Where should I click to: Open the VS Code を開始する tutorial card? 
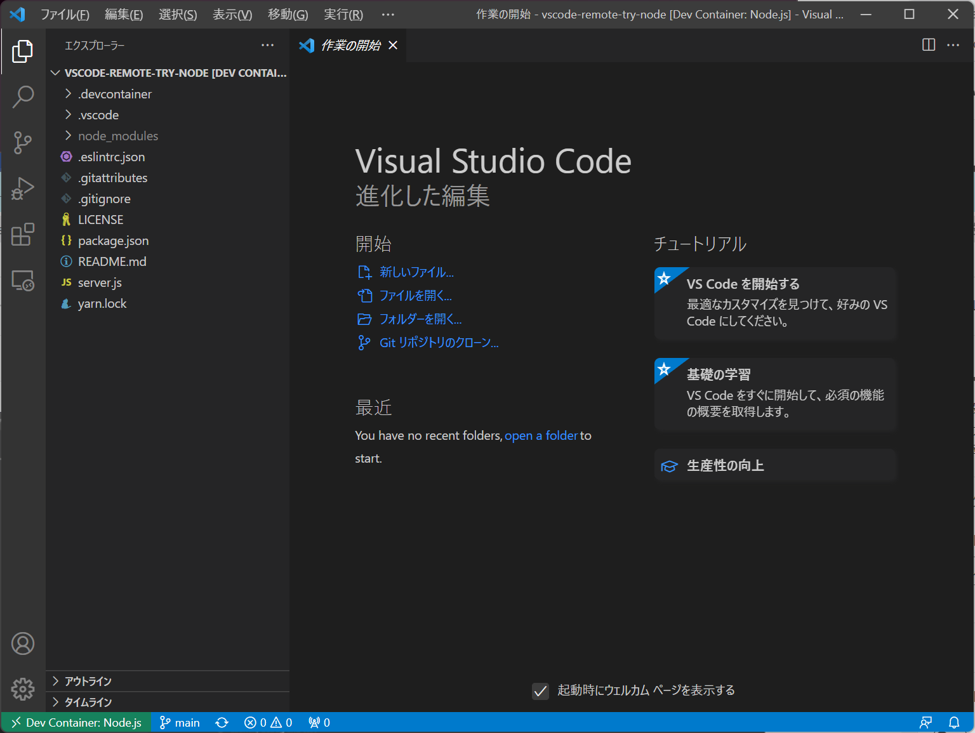[775, 303]
